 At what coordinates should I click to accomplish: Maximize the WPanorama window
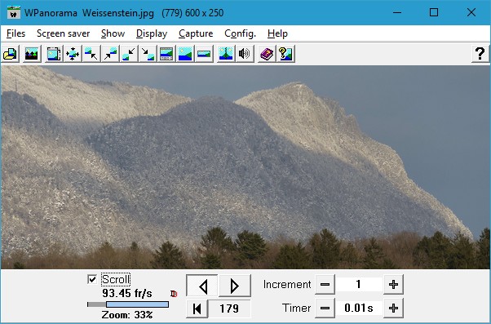(x=434, y=12)
